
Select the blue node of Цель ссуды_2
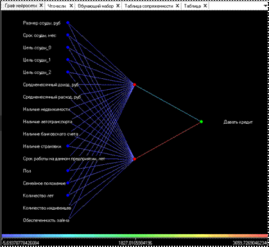click(x=68, y=72)
